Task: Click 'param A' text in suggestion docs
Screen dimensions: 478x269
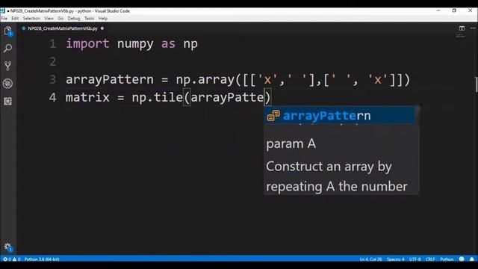Action: tap(291, 143)
